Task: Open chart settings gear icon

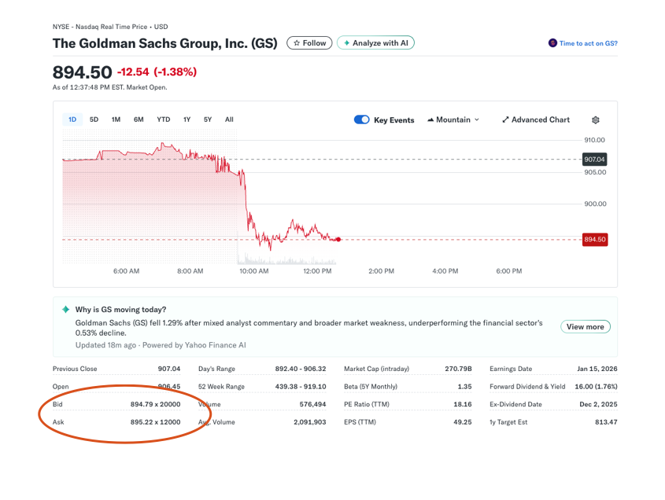Action: [595, 120]
